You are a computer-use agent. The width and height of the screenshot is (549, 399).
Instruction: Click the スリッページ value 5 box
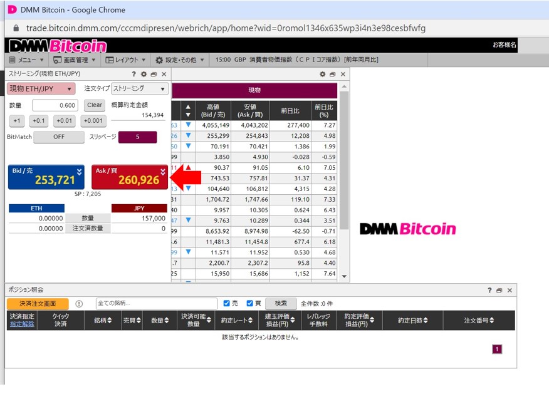click(x=137, y=137)
